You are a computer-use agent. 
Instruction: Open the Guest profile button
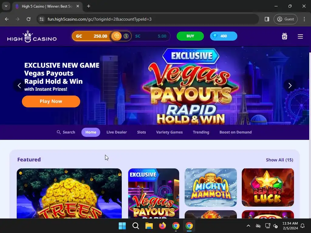tap(285, 19)
